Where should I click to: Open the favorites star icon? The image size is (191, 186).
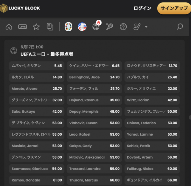[36, 26]
